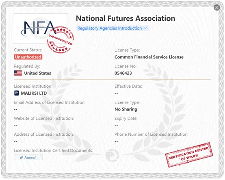Image resolution: width=225 pixels, height=180 pixels.
Task: Click the eagle emblem watermark at bottom
Action: pos(112,155)
